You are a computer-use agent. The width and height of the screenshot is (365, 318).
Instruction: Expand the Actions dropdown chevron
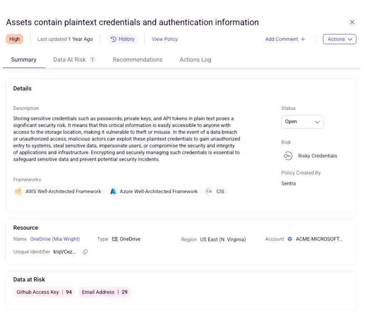coord(349,39)
